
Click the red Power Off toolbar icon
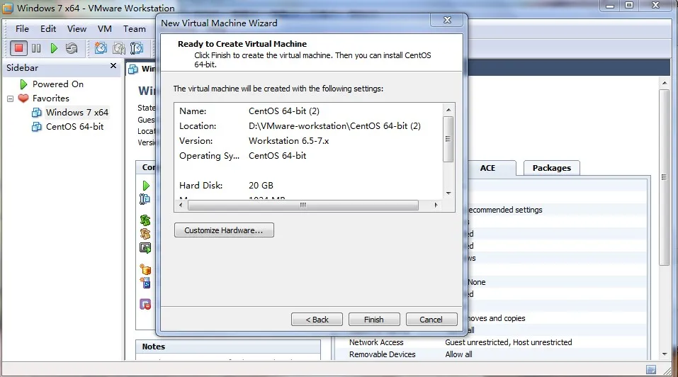(x=18, y=48)
